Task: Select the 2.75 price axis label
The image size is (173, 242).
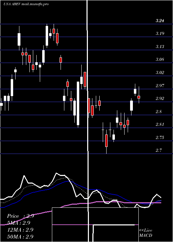Action: pos(160,137)
